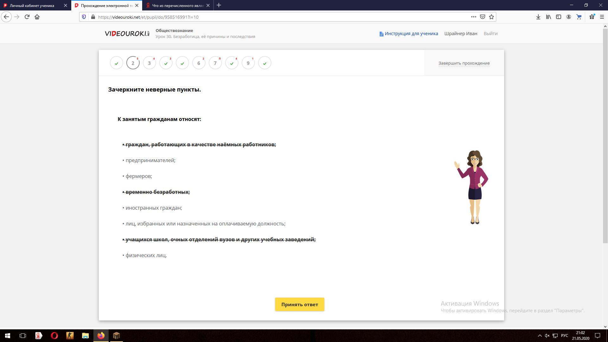
Task: Click Opera icon in Windows taskbar
Action: (54, 335)
